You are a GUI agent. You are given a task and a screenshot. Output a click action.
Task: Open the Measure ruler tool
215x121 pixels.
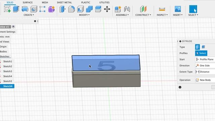point(162,9)
